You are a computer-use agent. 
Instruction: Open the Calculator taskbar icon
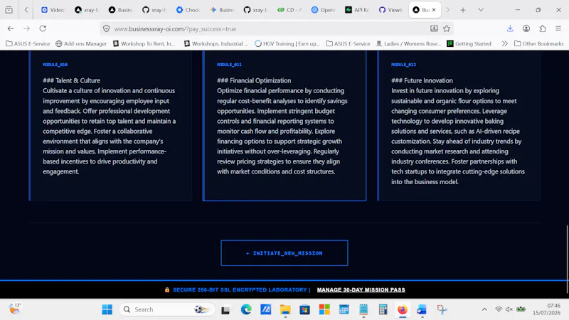[x=383, y=309]
